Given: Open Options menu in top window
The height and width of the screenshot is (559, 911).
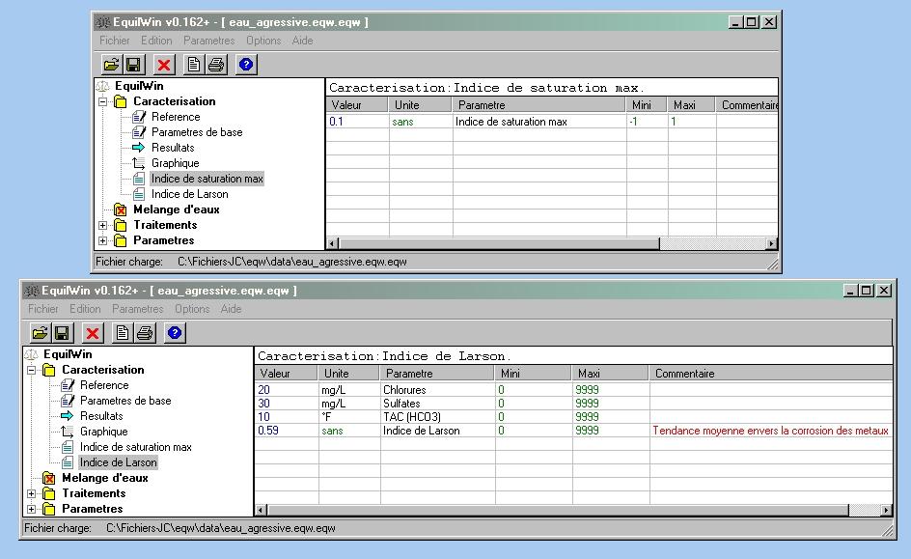Looking at the screenshot, I should pos(263,41).
